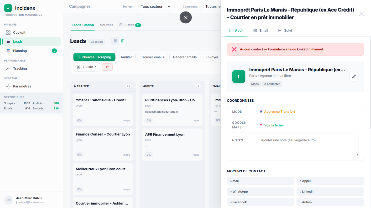Click the green Incidenx logo icon
The height and width of the screenshot is (208, 371).
pyautogui.click(x=8, y=8)
